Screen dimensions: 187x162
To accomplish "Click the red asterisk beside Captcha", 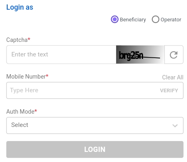I will 29,39.
